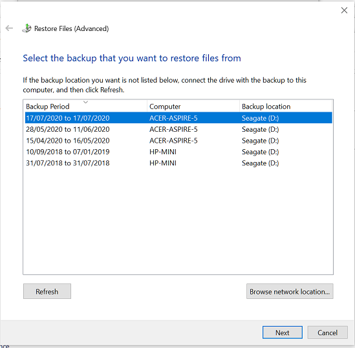Click HP-MINI in 10/09/2018 row
The height and width of the screenshot is (348, 355).
click(163, 152)
